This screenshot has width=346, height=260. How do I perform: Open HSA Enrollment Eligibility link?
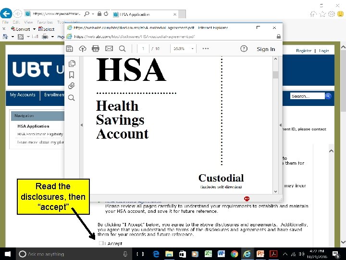click(40, 134)
